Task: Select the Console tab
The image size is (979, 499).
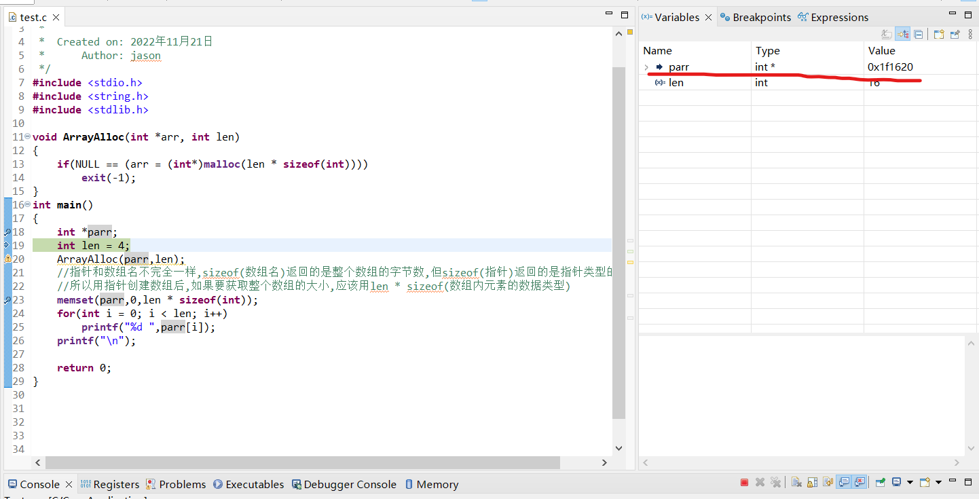Action: (x=33, y=484)
